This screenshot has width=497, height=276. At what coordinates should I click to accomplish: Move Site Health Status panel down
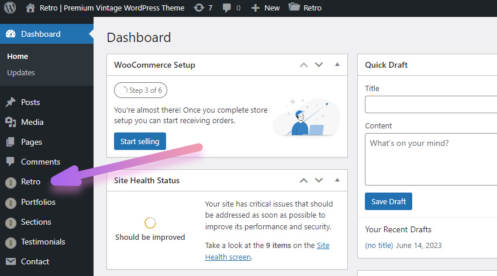click(319, 180)
